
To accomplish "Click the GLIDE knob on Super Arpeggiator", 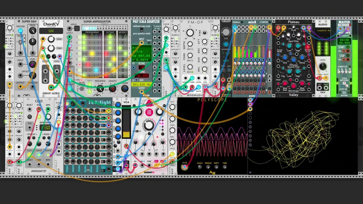I will pos(125,89).
